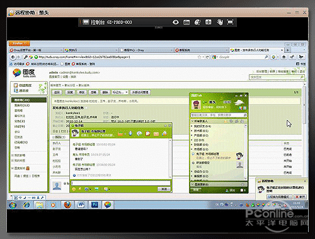Viewport: 315px width, 239px height.
Task: Select sidebar item with count (9)
Action: pyautogui.click(x=20, y=126)
